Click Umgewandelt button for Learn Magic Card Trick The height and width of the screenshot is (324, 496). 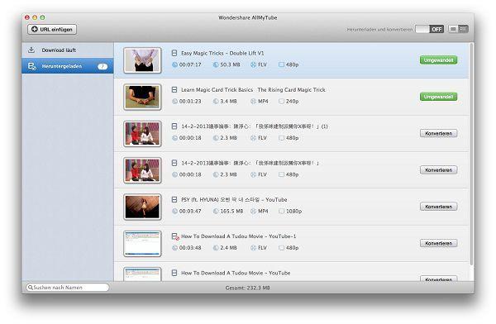[x=438, y=97]
